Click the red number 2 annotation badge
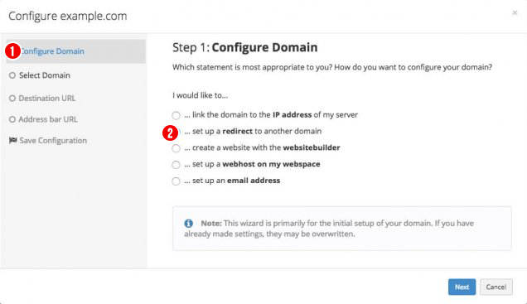Viewport: 527px width, 304px height. pyautogui.click(x=170, y=133)
